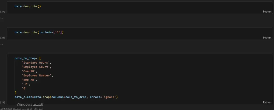This screenshot has height=110, width=274.
Task: Change Python language mode of cell 29
Action: pyautogui.click(x=267, y=102)
